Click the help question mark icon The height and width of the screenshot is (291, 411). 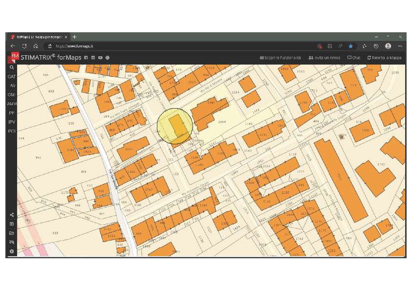tap(108, 58)
